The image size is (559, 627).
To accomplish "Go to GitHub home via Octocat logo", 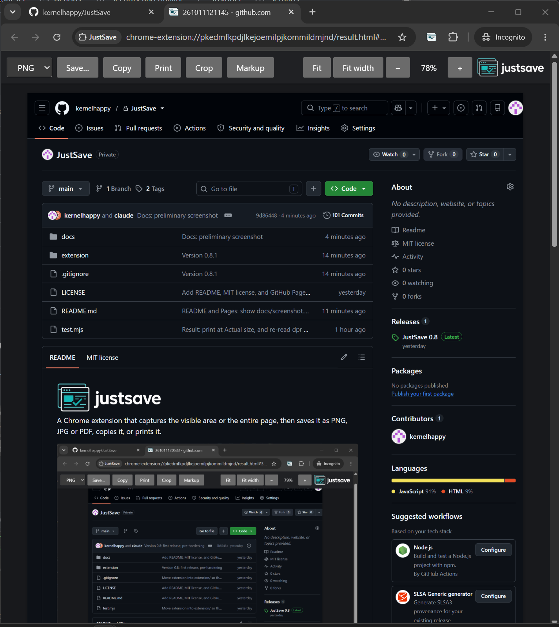I will 62,108.
